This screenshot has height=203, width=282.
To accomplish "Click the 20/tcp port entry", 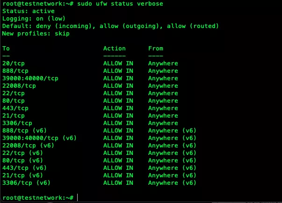I will 14,63.
